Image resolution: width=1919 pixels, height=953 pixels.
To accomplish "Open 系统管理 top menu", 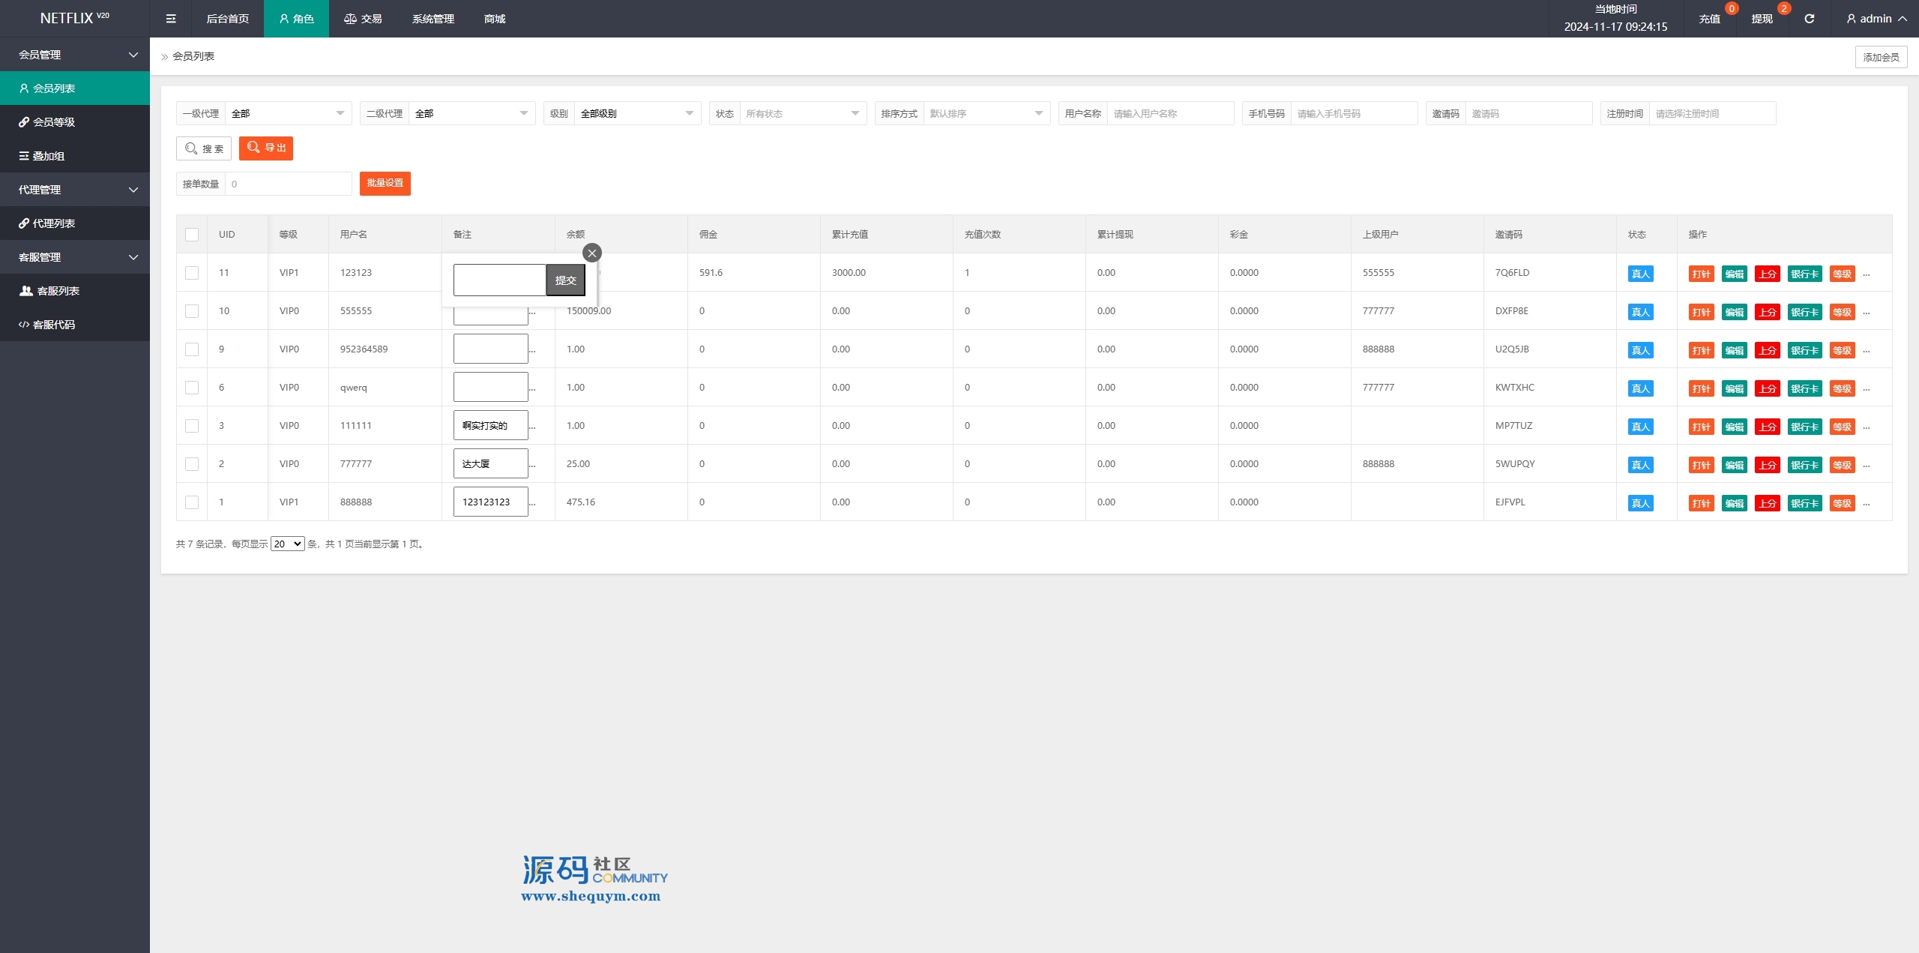I will [433, 19].
